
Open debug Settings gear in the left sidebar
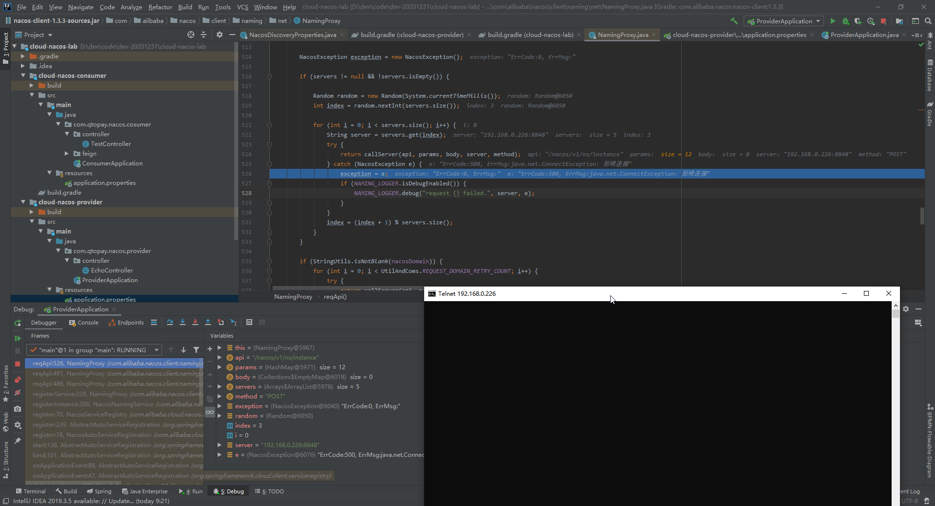tap(18, 425)
